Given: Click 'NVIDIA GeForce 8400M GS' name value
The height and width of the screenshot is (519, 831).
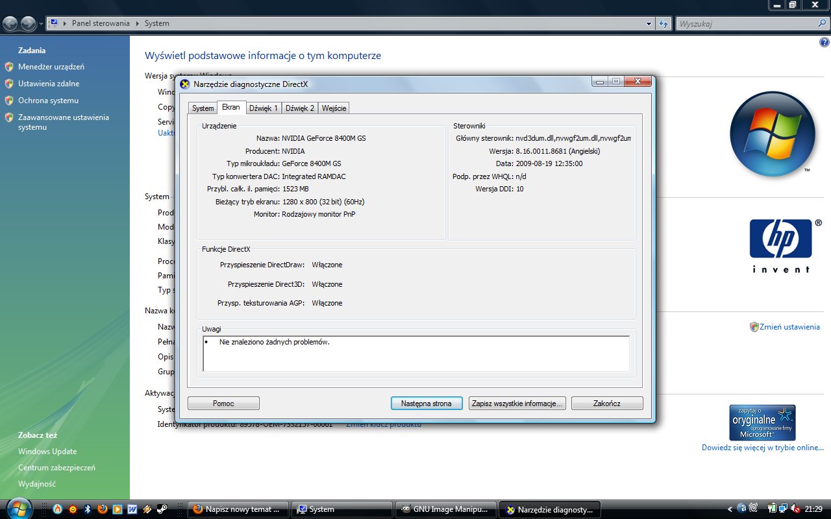Looking at the screenshot, I should point(324,138).
